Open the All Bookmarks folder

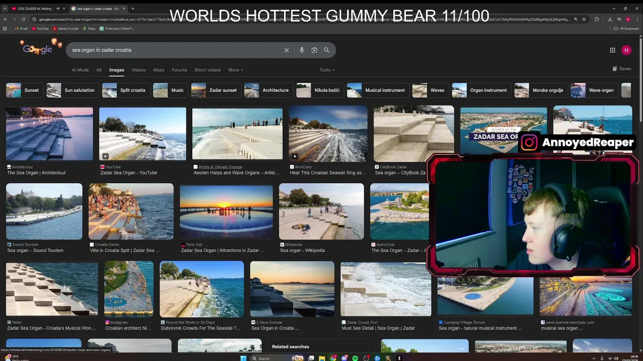tap(626, 29)
